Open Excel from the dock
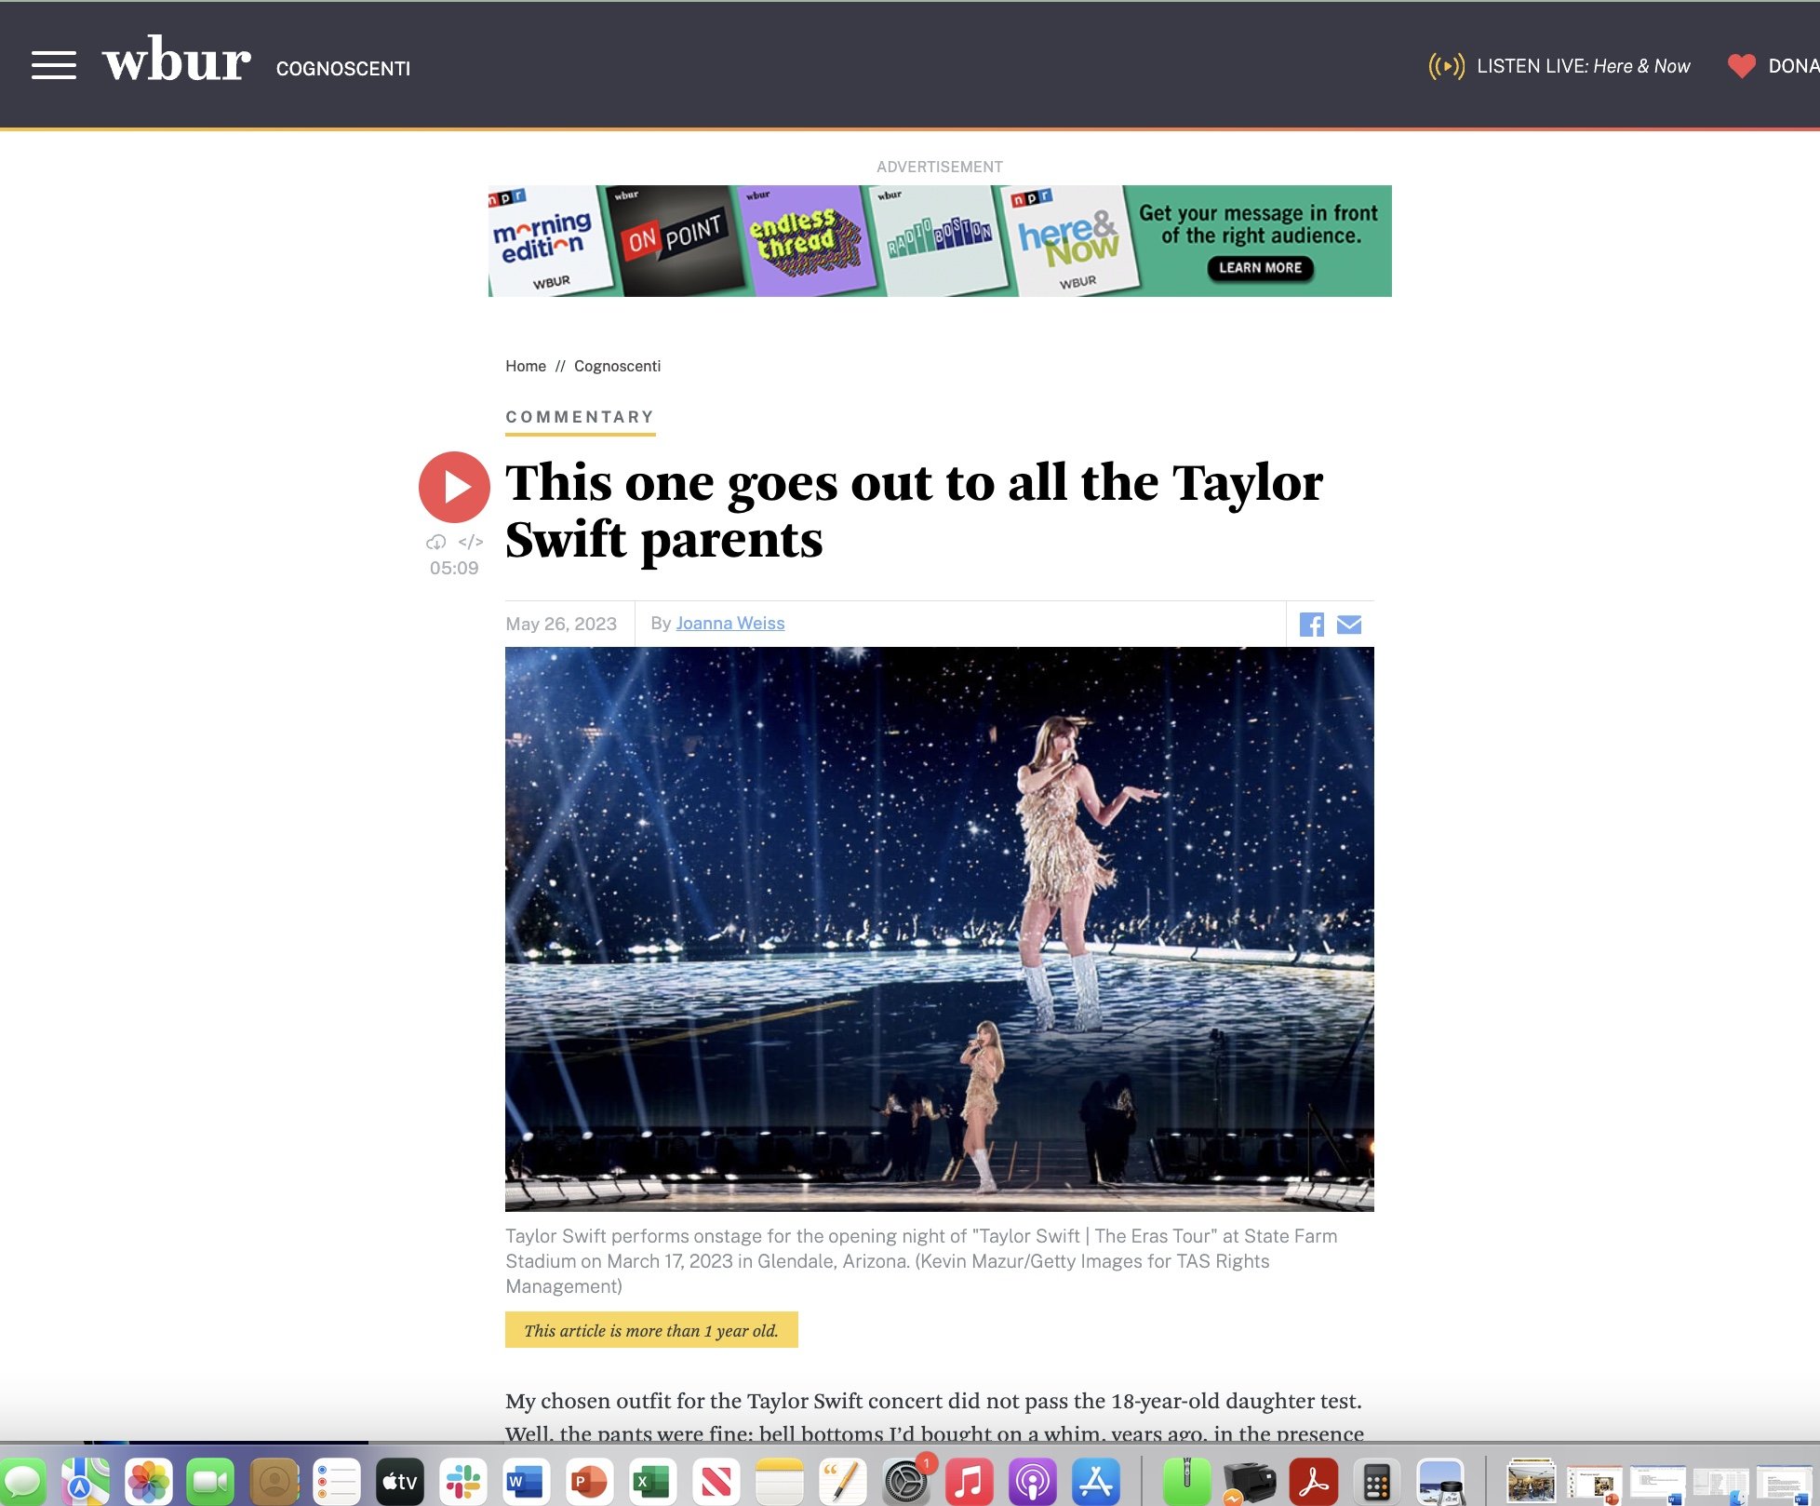Image resolution: width=1820 pixels, height=1506 pixels. (x=652, y=1481)
